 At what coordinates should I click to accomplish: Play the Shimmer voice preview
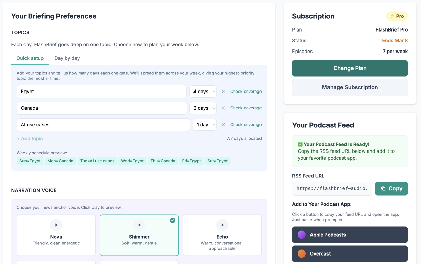tap(139, 225)
